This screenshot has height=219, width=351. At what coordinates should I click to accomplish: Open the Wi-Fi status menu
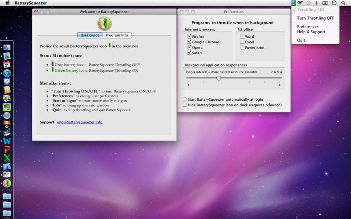click(x=300, y=3)
